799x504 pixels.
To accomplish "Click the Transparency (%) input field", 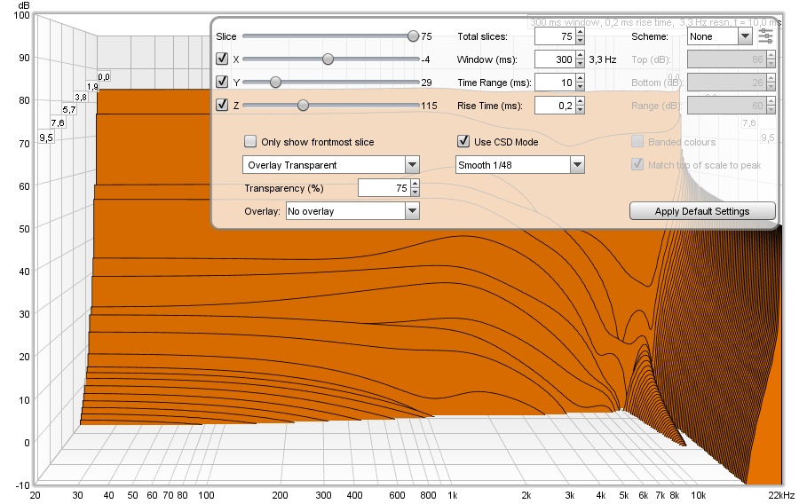I will coord(384,188).
